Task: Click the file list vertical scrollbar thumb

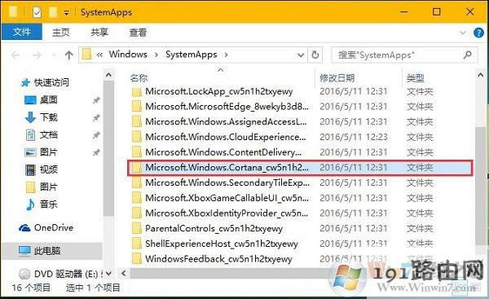Action: [x=481, y=186]
